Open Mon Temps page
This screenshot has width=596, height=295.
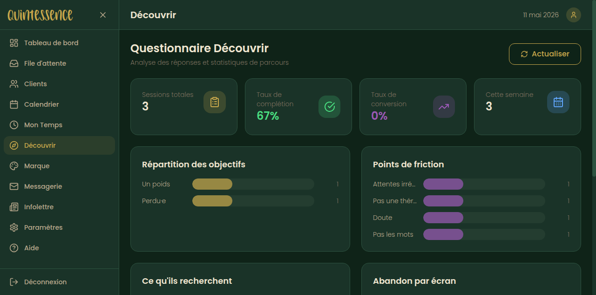(x=59, y=125)
